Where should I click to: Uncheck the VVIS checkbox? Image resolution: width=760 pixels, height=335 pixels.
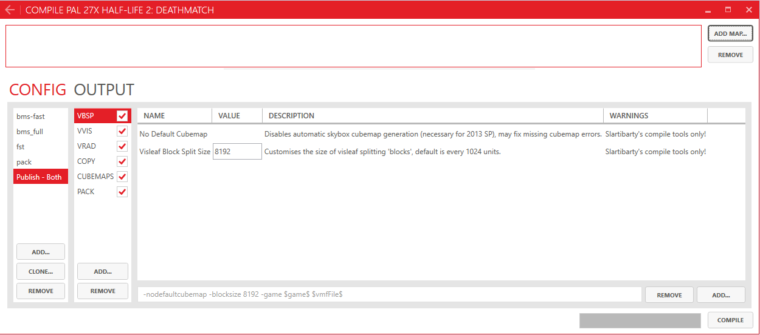pyautogui.click(x=122, y=131)
